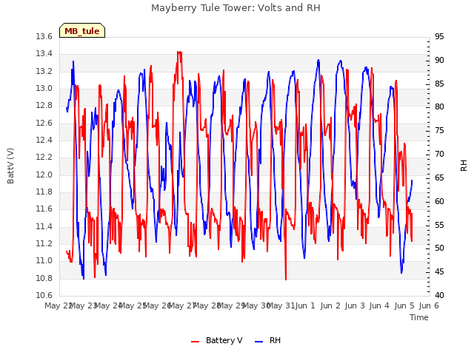Click the 50 right axis value
Viewport: 474px width, 355px height.
pos(439,248)
